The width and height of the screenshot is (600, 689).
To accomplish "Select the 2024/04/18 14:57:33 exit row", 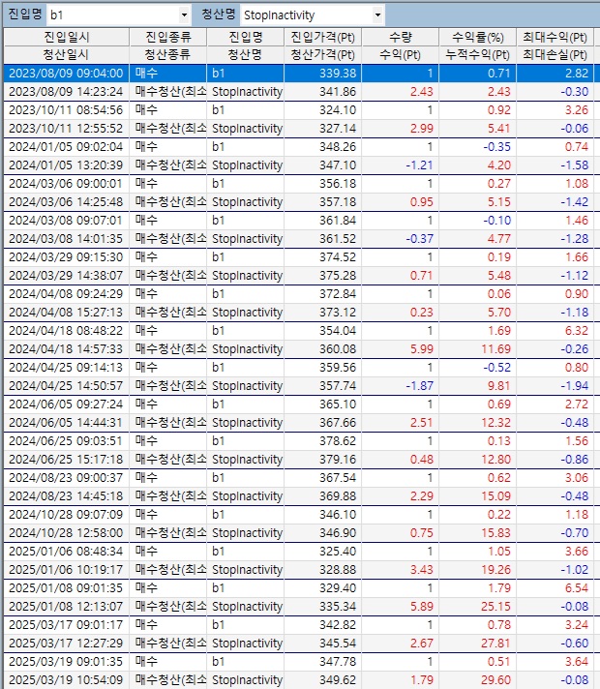I will pos(66,348).
